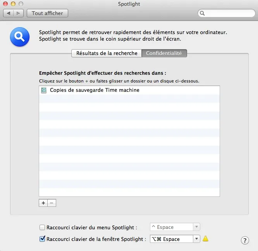The width and height of the screenshot is (258, 251).
Task: Expand dropdown arrow of the menu shortcut
Action: coord(196,227)
